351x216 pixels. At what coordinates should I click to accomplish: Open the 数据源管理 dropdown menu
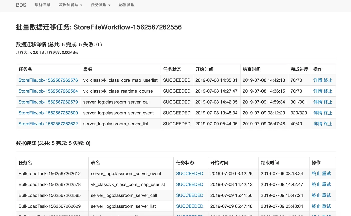tap(70, 5)
